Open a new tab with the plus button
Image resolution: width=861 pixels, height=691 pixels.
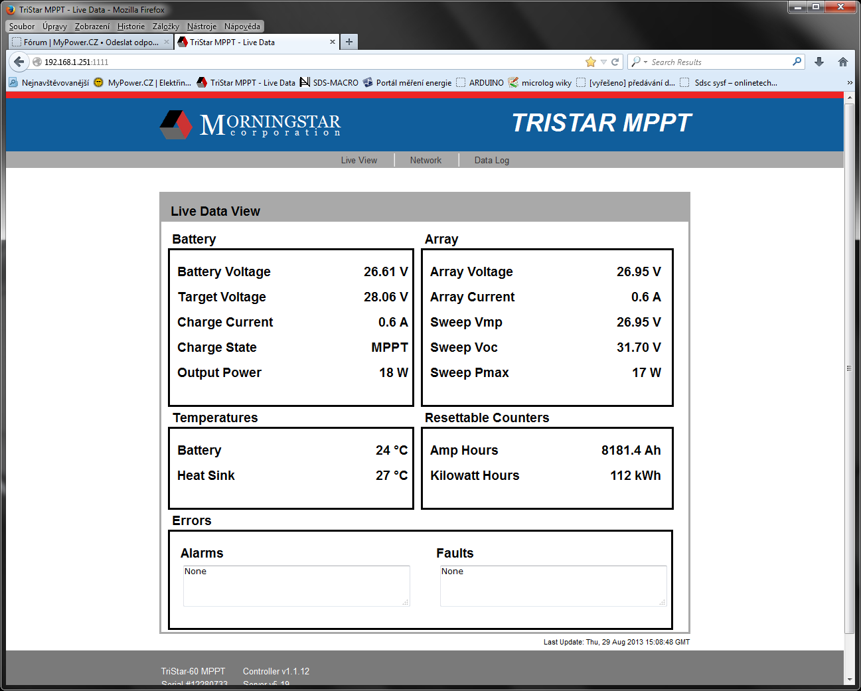point(349,42)
